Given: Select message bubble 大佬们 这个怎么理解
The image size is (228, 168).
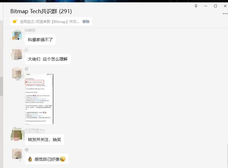Looking at the screenshot, I should pyautogui.click(x=48, y=59).
